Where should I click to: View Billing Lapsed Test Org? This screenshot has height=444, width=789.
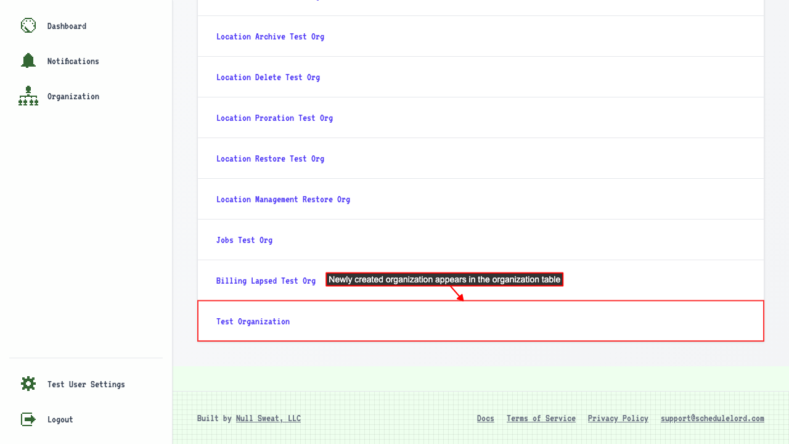point(266,281)
